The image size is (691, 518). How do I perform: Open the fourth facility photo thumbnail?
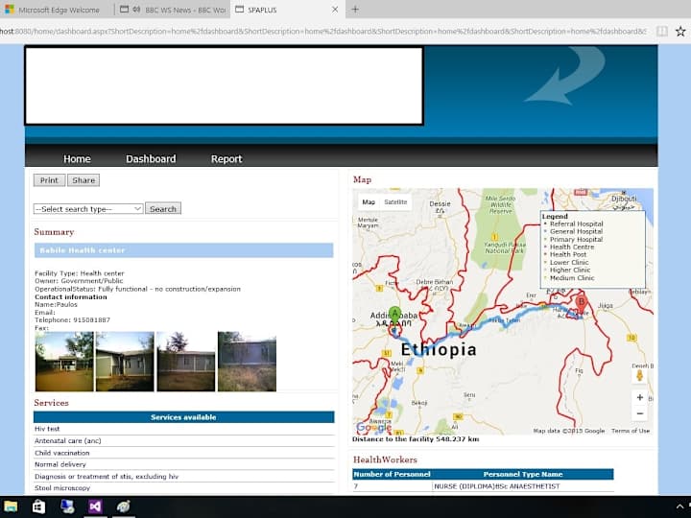click(x=247, y=362)
